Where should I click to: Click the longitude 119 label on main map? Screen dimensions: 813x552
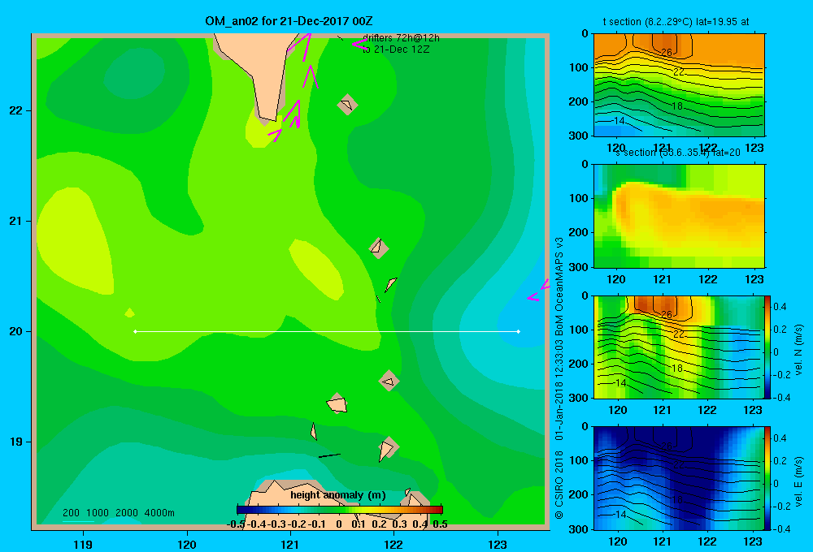(x=84, y=544)
